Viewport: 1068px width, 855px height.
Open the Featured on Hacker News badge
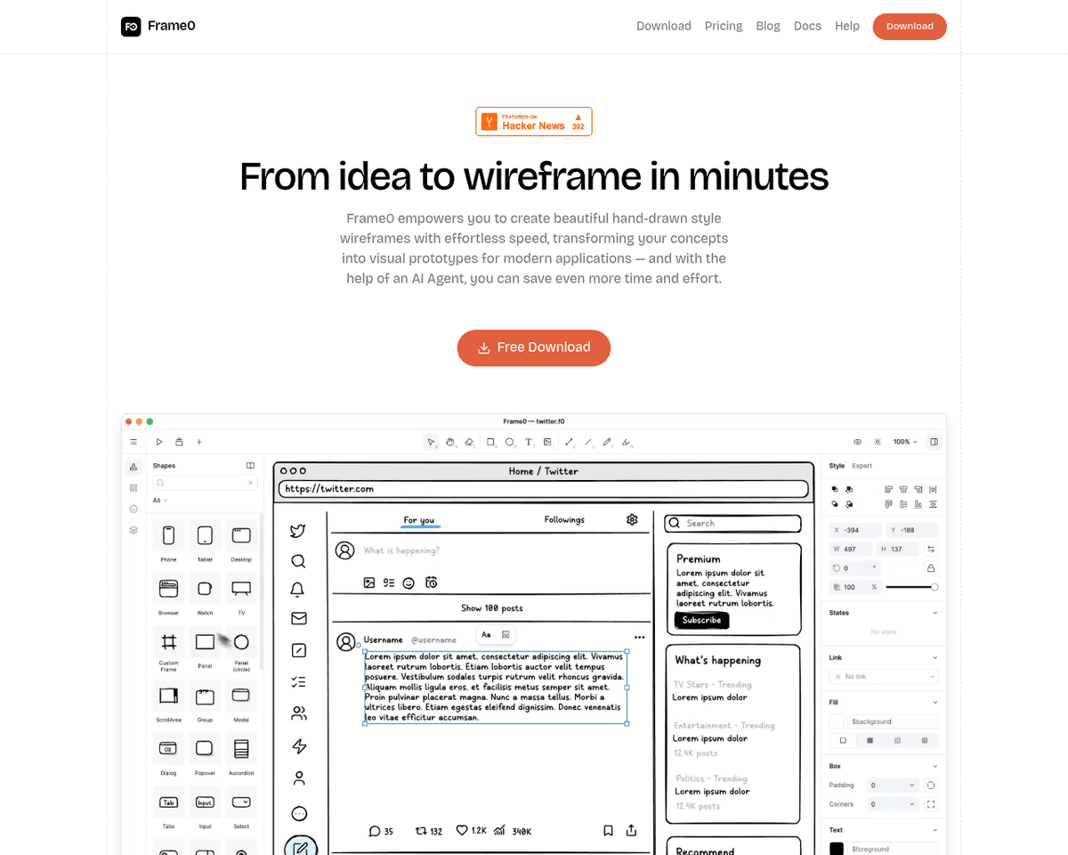click(x=534, y=122)
